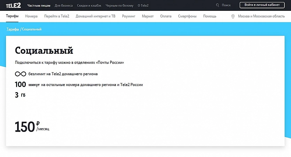Click the infinity unlimited icon
291x157 pixels.
click(21, 74)
